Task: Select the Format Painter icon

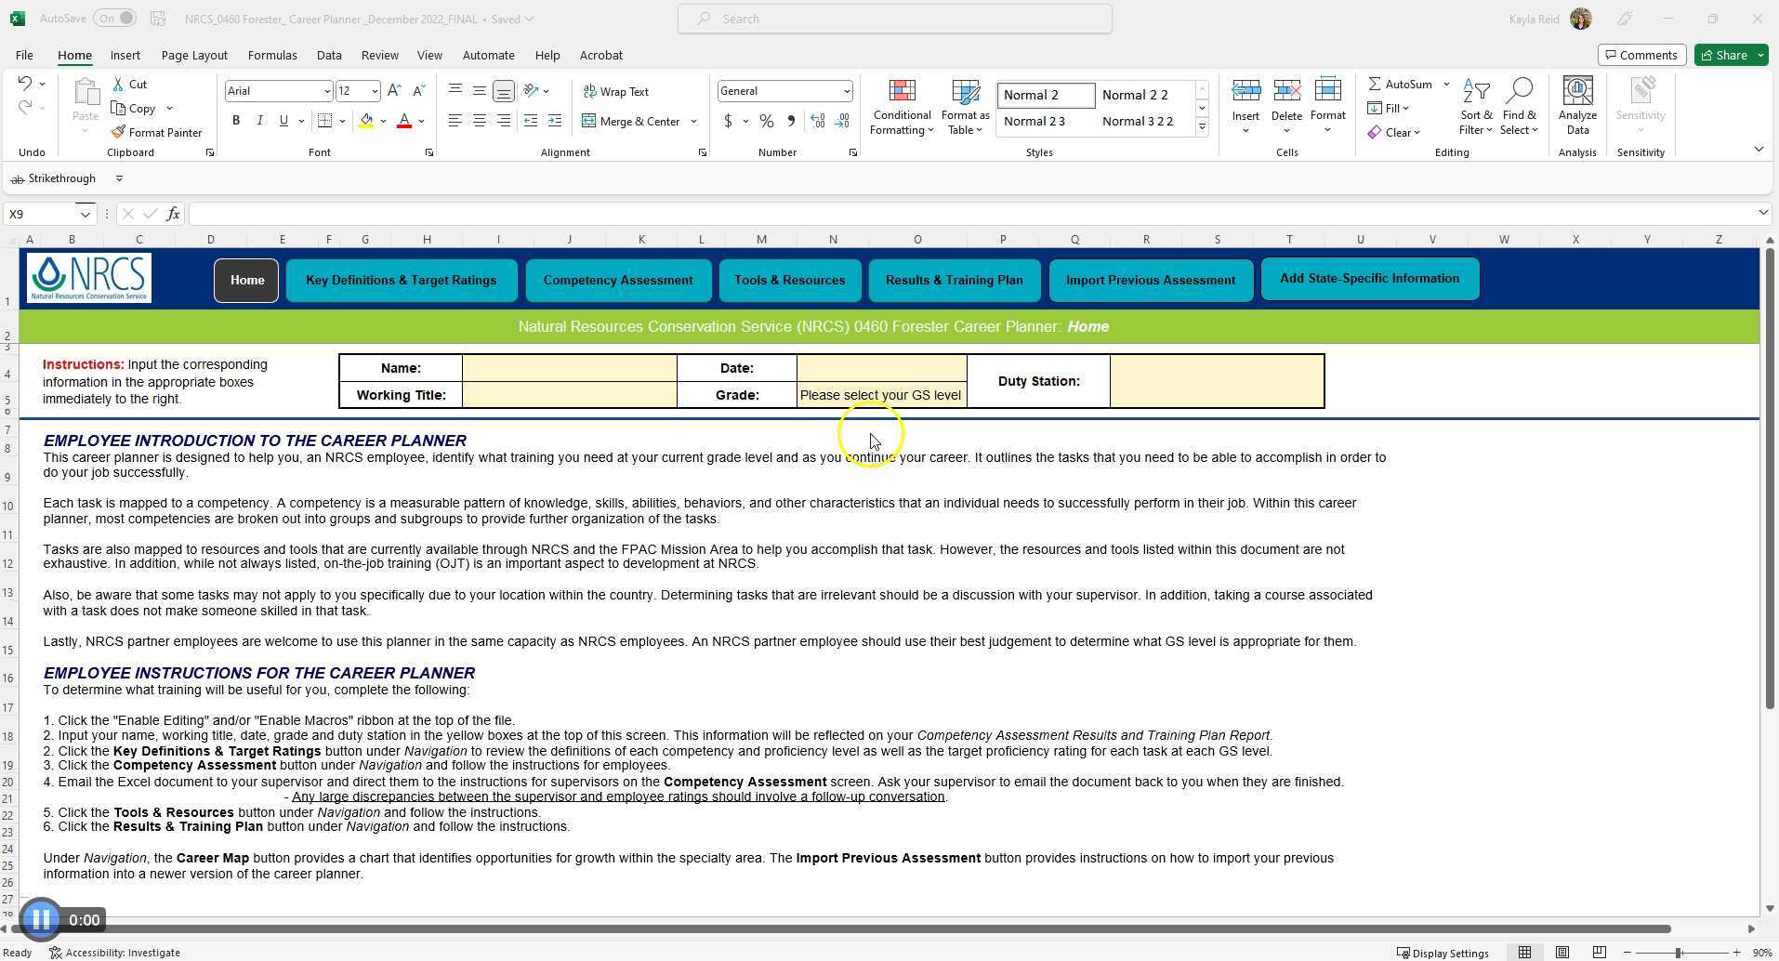Action: pos(157,132)
